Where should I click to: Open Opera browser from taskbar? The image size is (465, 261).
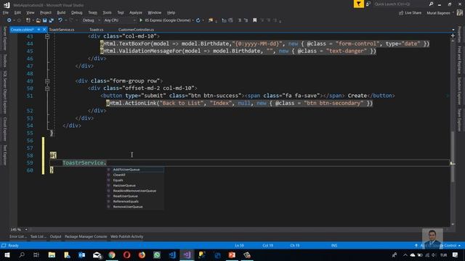tap(127, 254)
